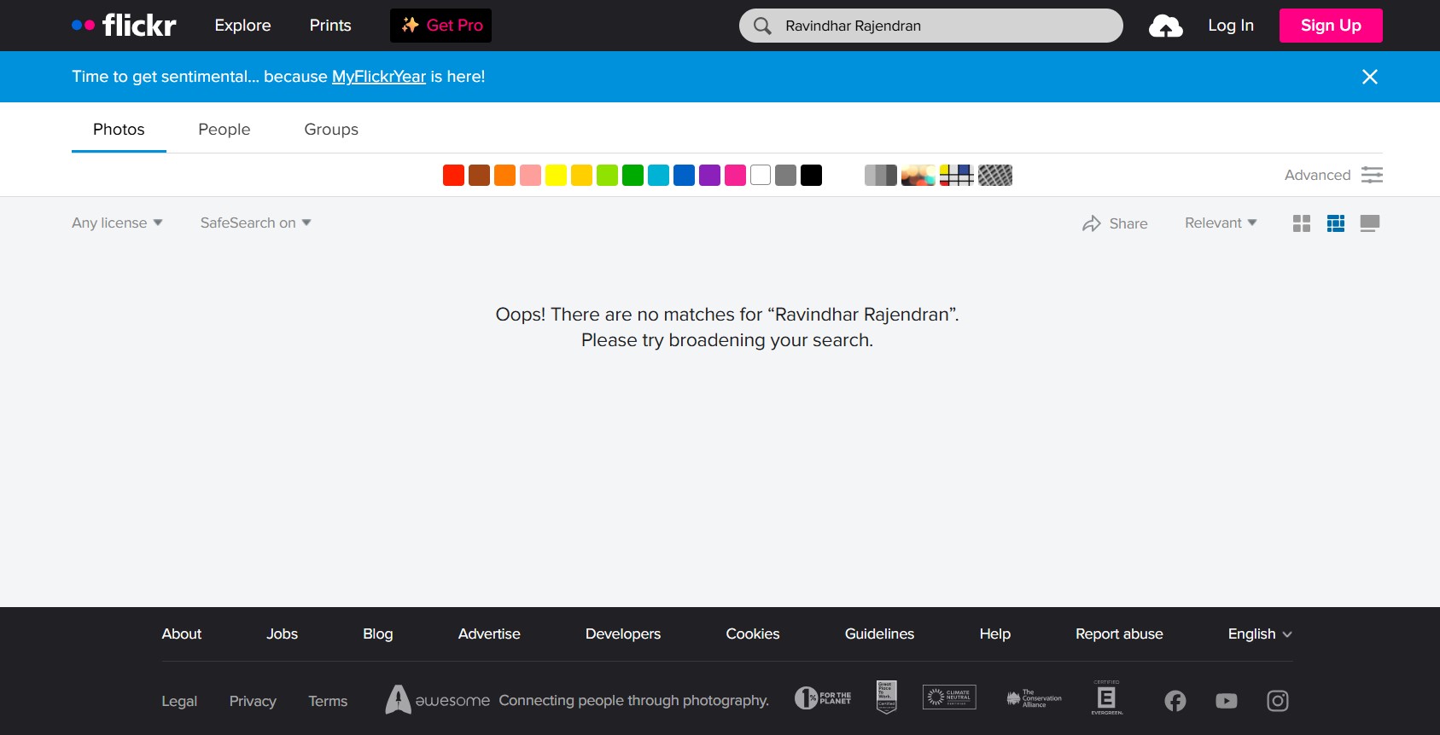Viewport: 1440px width, 735px height.
Task: Click the Flickr logo
Action: pos(125,26)
